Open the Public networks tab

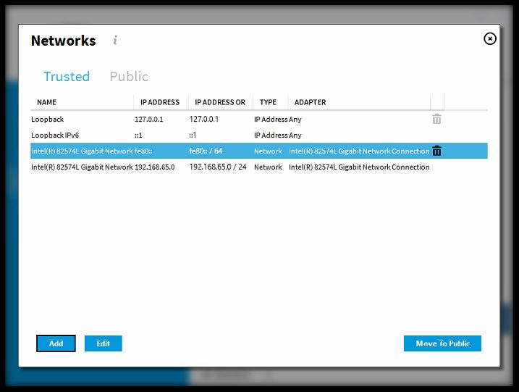pos(129,77)
